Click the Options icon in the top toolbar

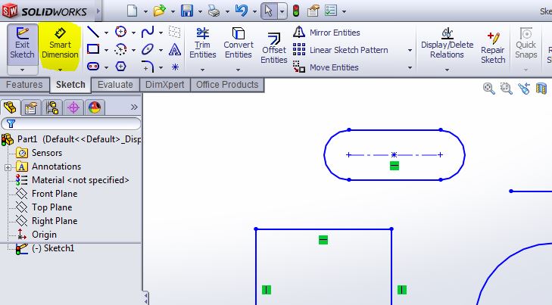click(331, 11)
